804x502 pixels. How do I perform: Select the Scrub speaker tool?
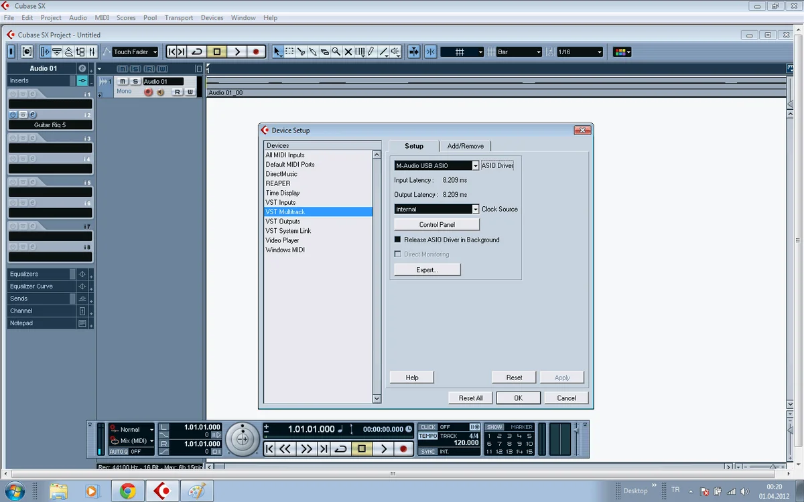coord(395,52)
